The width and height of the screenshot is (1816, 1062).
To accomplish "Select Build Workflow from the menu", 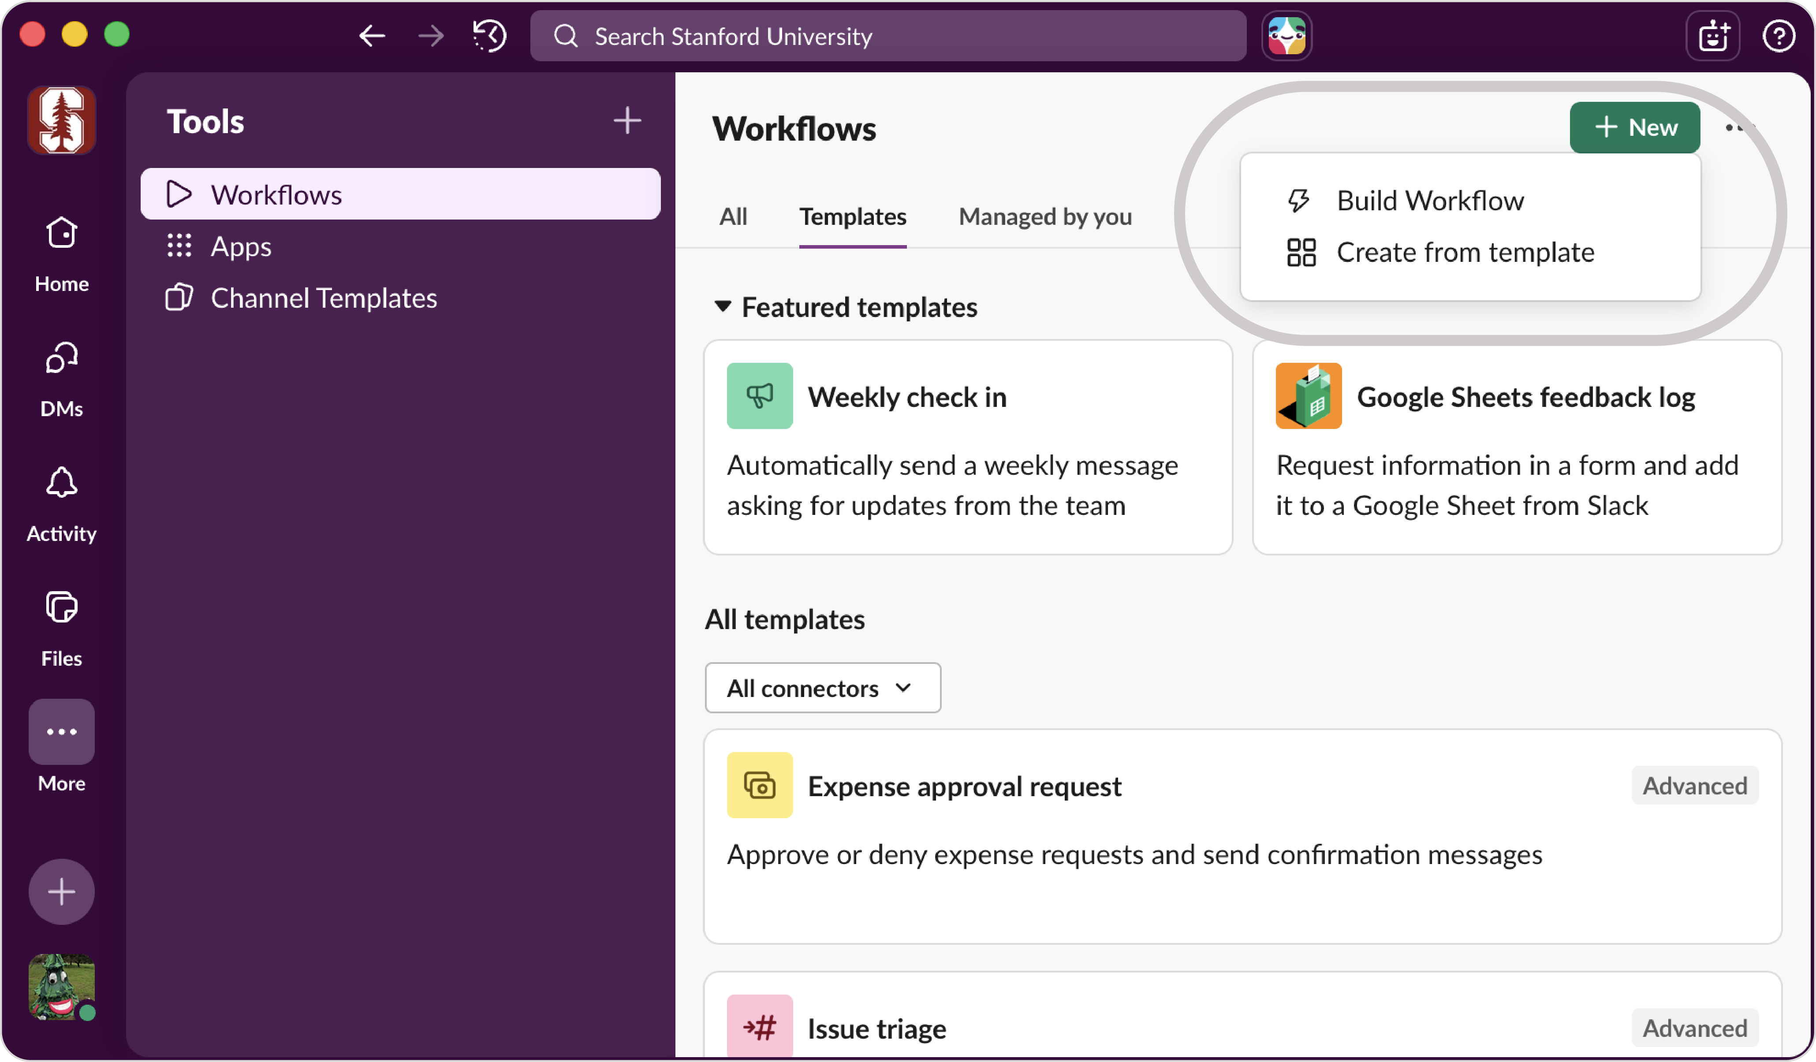I will (1430, 200).
